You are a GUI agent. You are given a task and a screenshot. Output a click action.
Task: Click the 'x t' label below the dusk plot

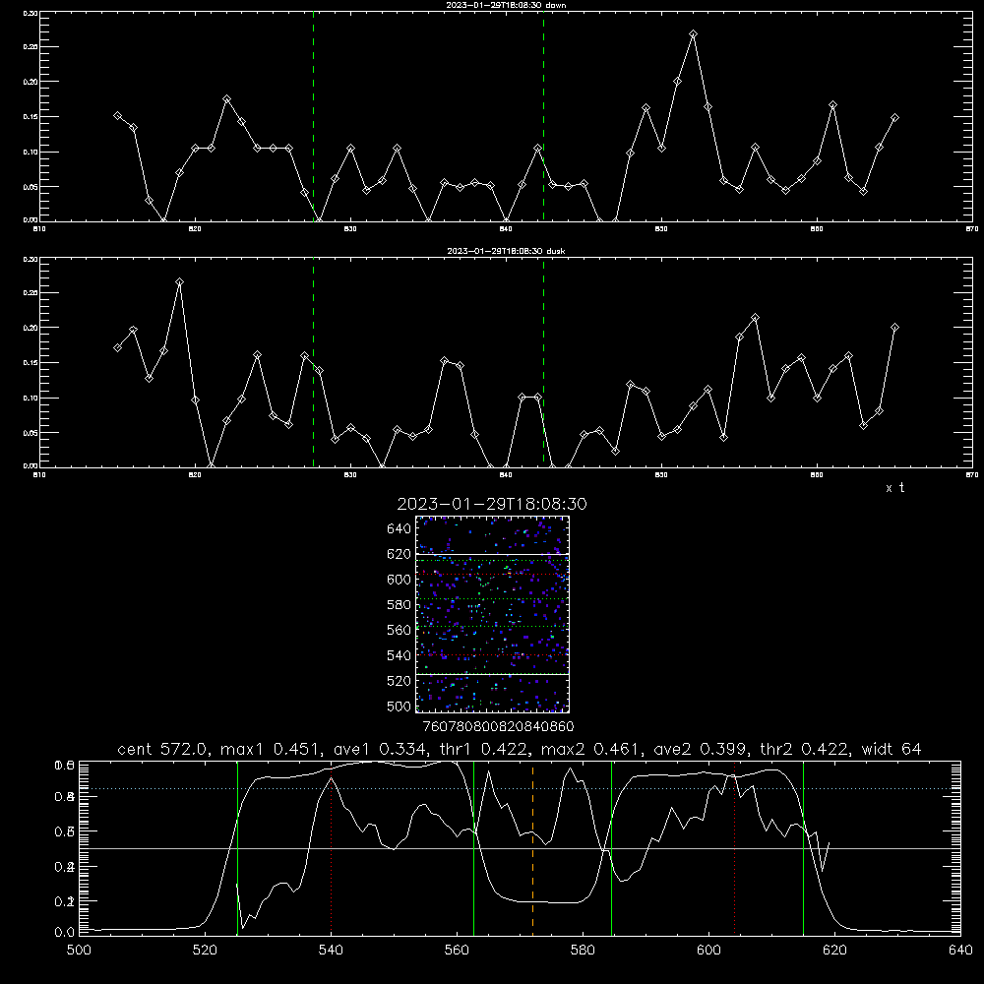click(894, 488)
